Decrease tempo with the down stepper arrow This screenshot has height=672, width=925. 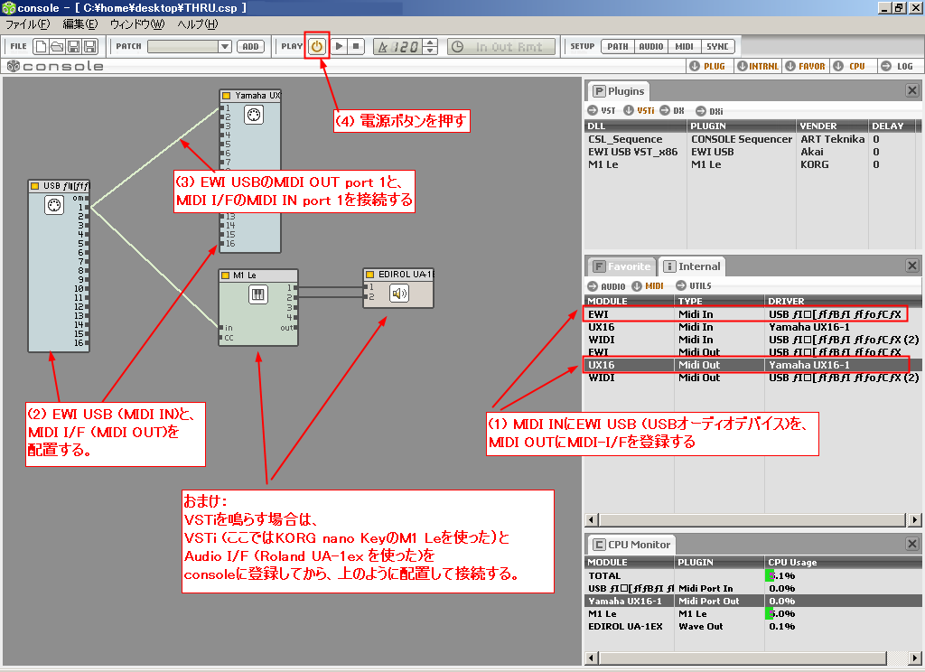click(431, 51)
